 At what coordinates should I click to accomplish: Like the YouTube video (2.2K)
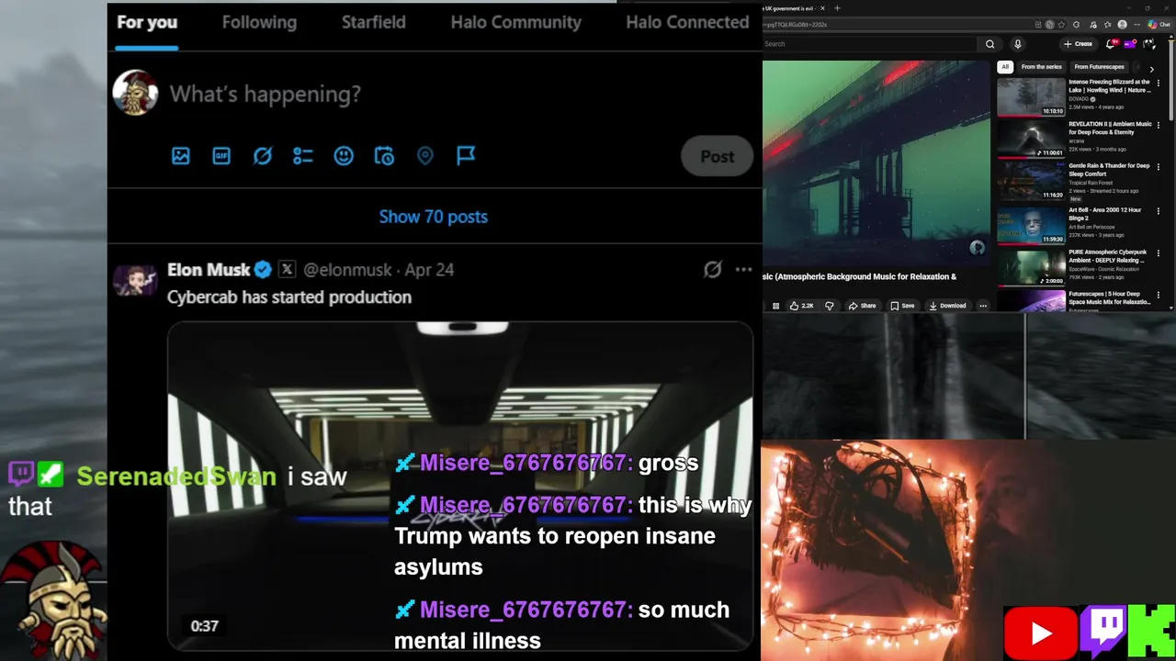pyautogui.click(x=801, y=306)
